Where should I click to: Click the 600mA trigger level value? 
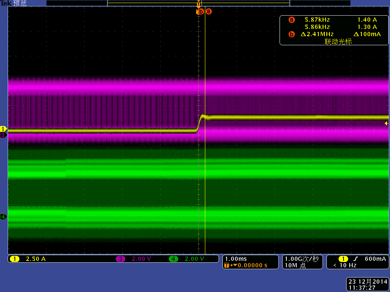click(x=375, y=259)
